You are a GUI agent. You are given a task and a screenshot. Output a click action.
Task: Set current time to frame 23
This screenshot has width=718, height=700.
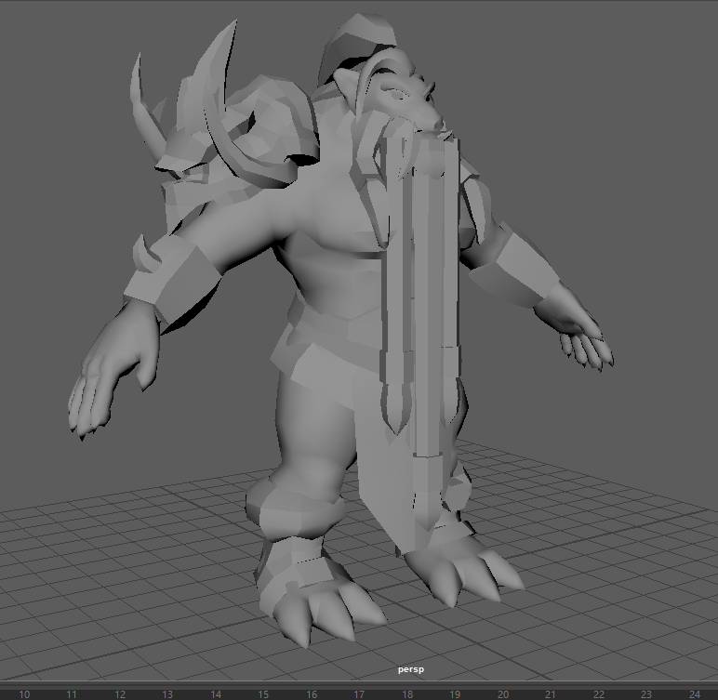646,694
